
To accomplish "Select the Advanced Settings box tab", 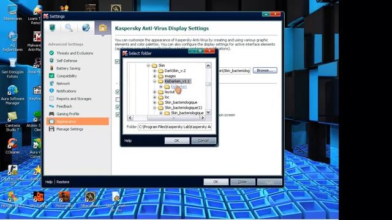I will 103,28.
